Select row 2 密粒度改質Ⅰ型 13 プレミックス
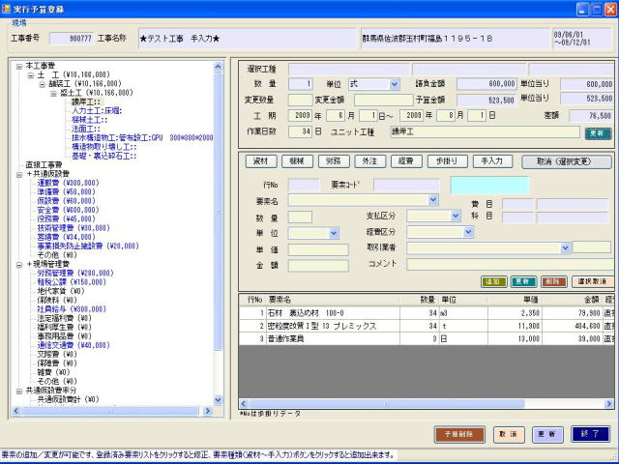 427,326
